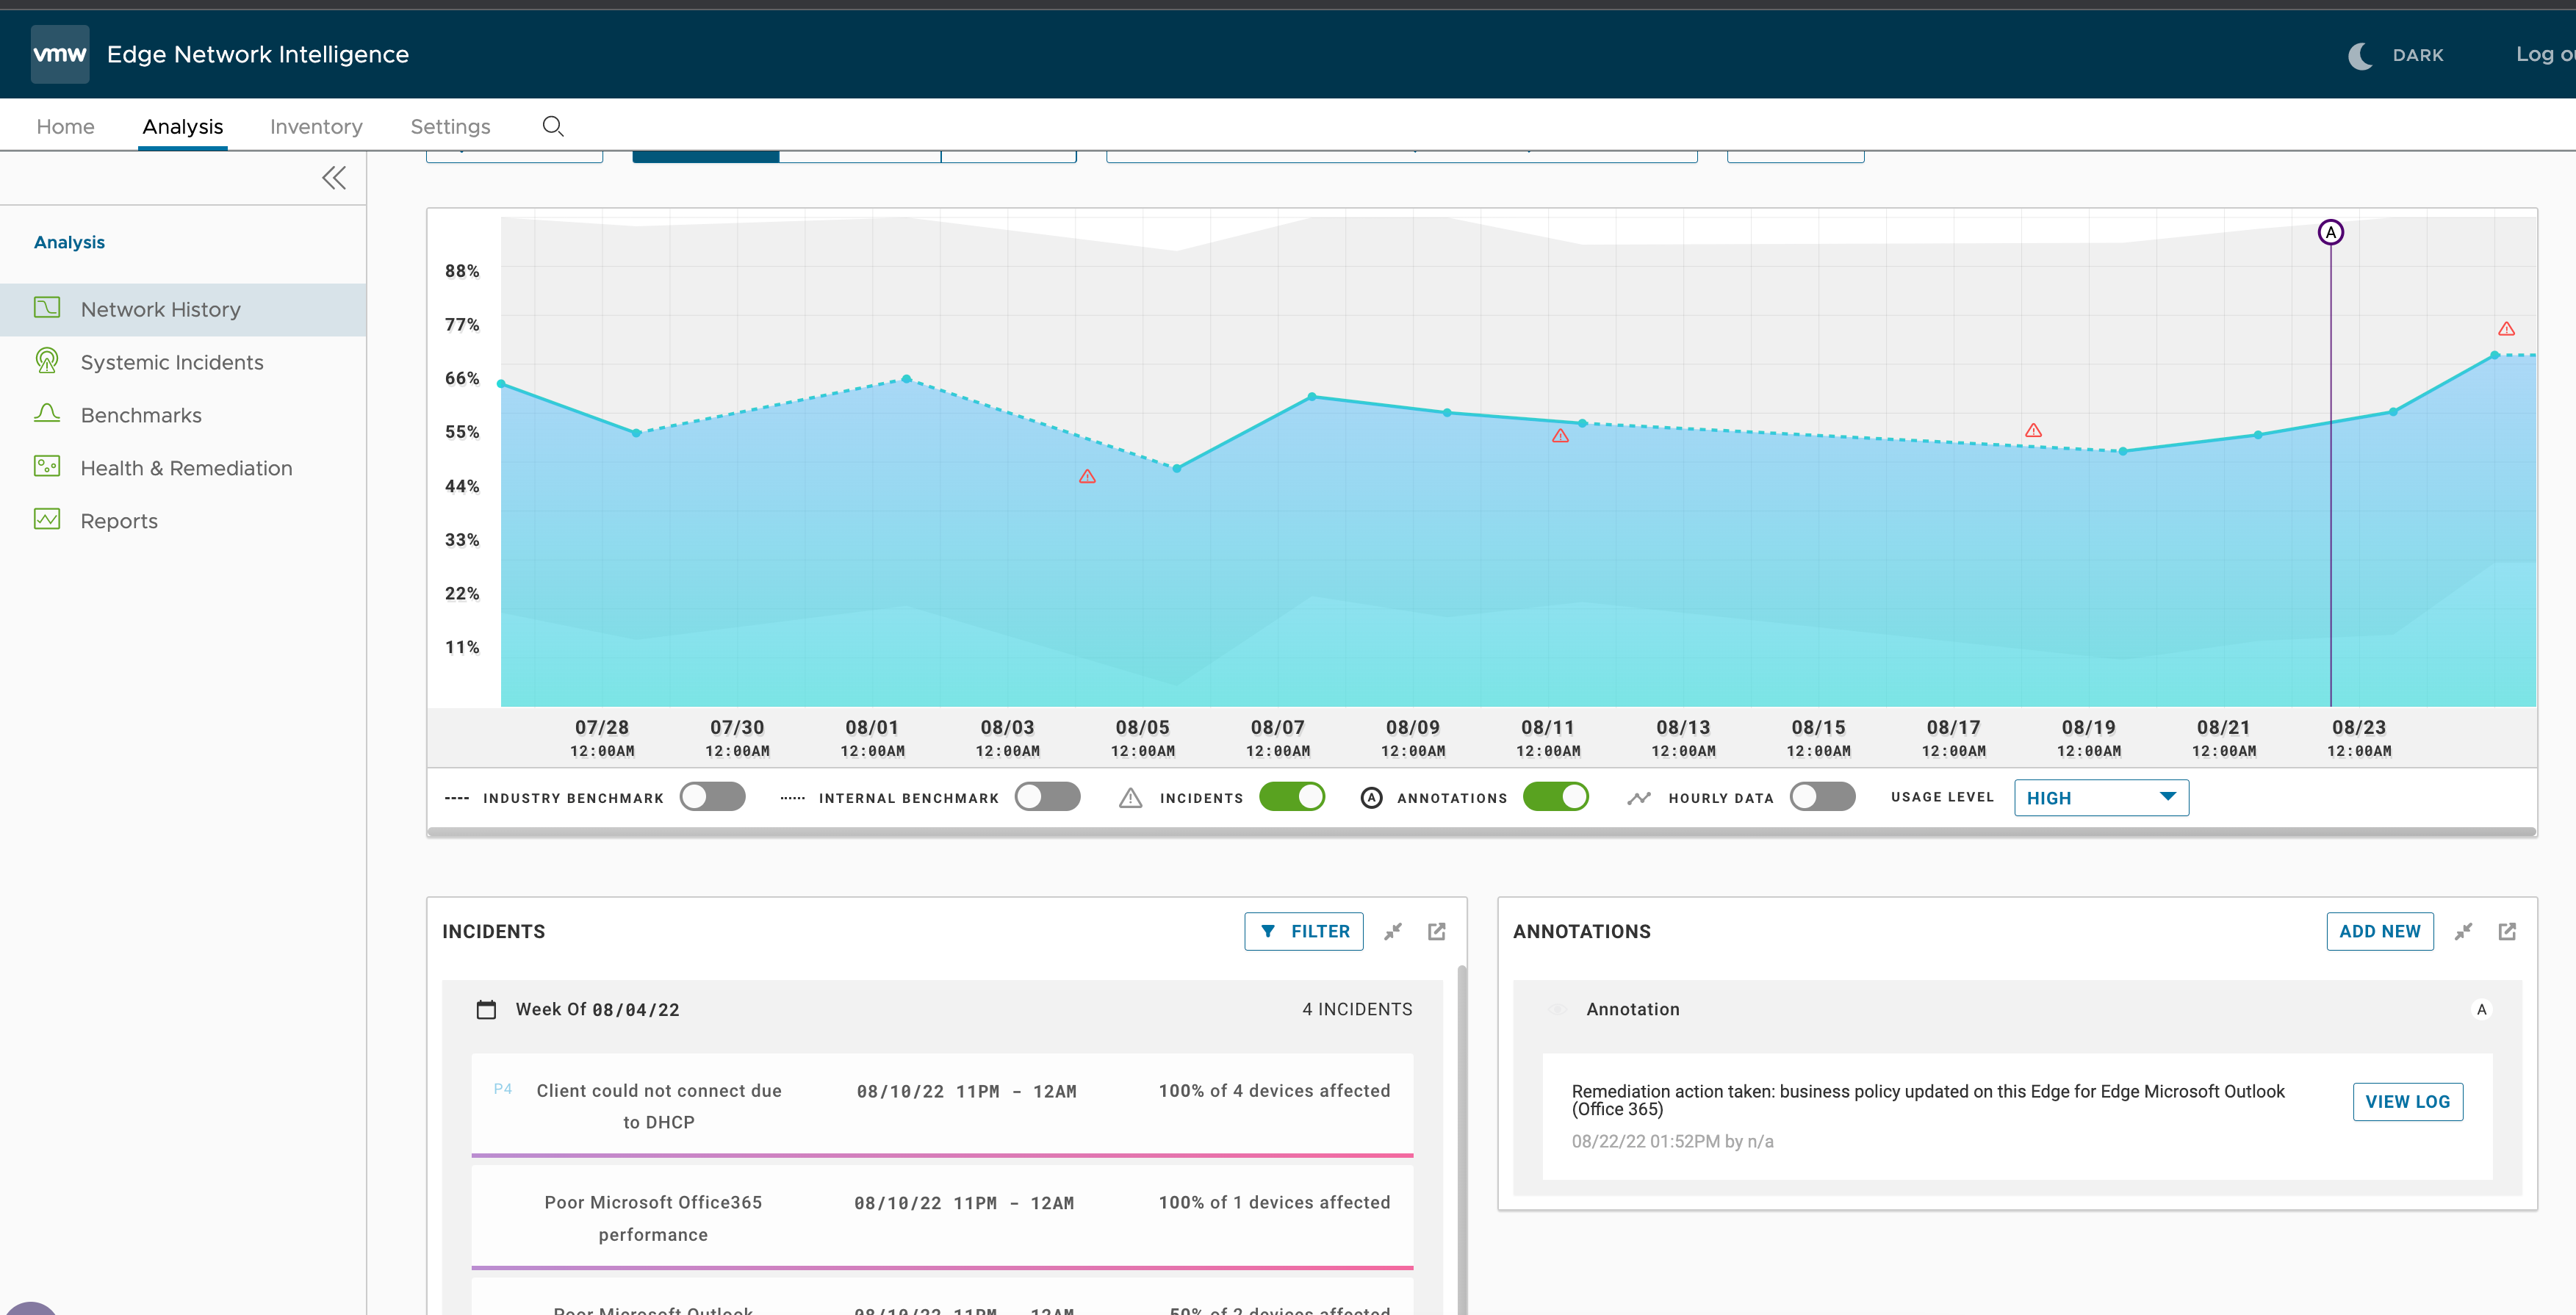Click the Analysis tab in navigation
This screenshot has height=1315, width=2576.
click(x=183, y=126)
